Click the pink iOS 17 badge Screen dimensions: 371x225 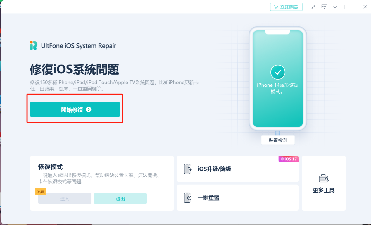tap(289, 159)
